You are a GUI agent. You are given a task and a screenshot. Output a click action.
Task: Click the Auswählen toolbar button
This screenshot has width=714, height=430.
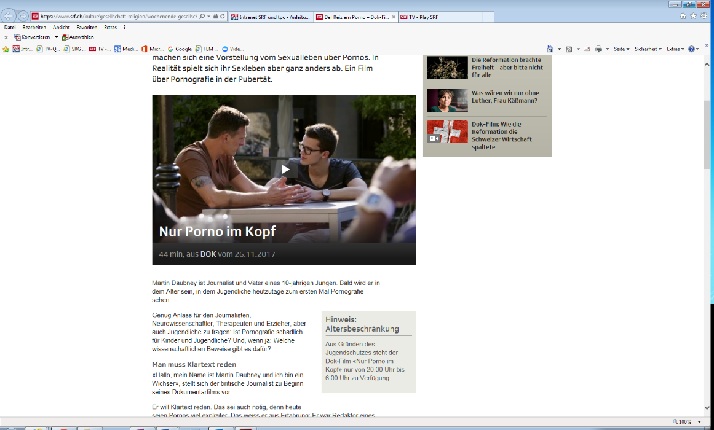[77, 37]
